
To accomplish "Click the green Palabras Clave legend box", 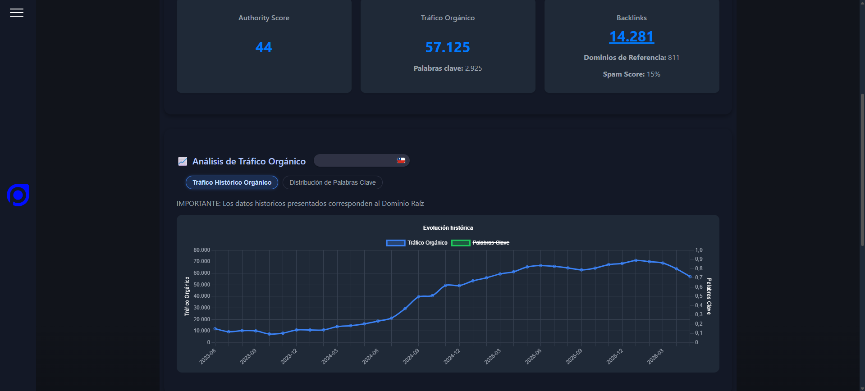I will (461, 243).
